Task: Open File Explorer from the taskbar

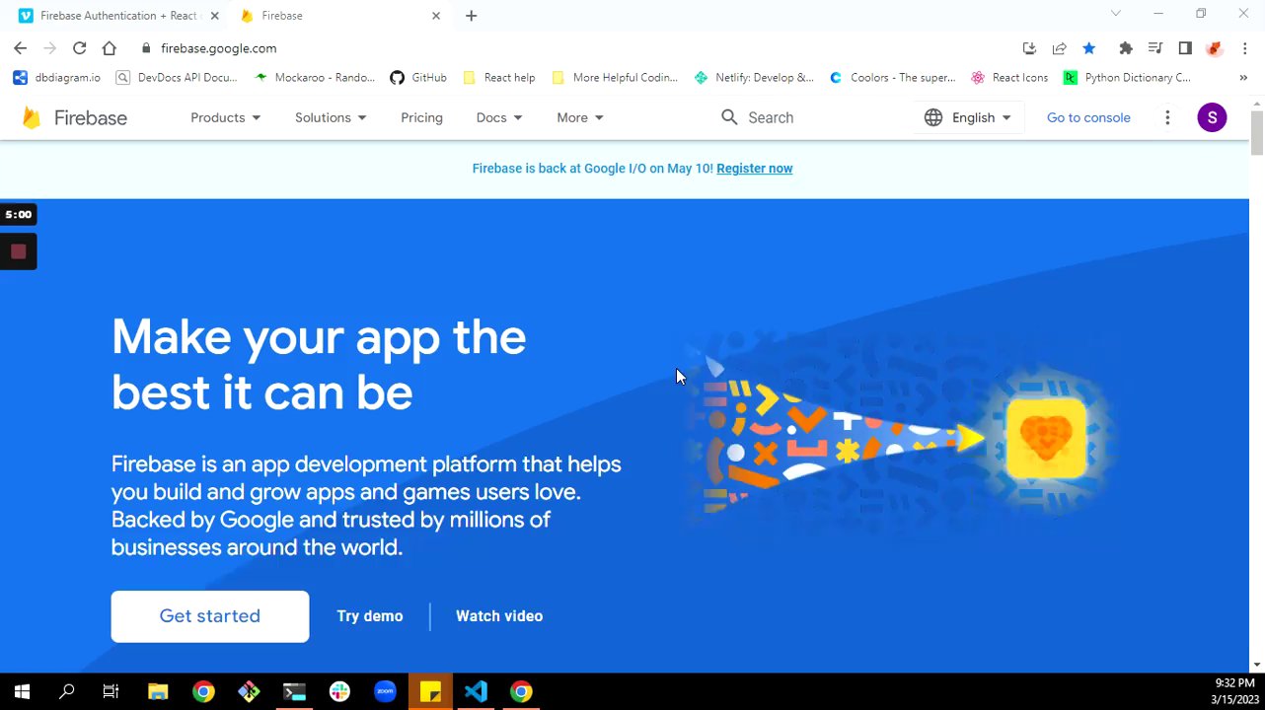Action: click(158, 691)
